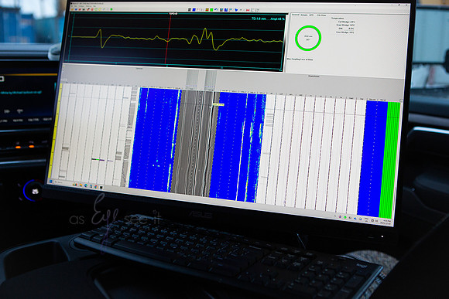Switch to the General tab in the right panel
Viewport: 449px width, 299px height.
pyautogui.click(x=296, y=15)
